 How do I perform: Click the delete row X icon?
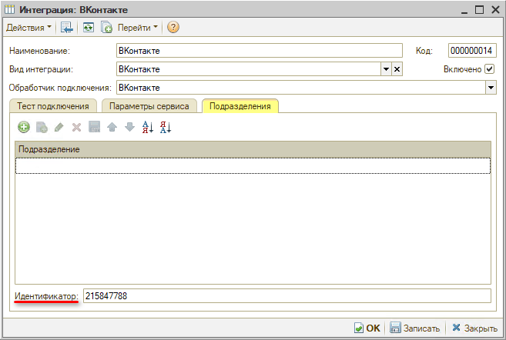76,127
